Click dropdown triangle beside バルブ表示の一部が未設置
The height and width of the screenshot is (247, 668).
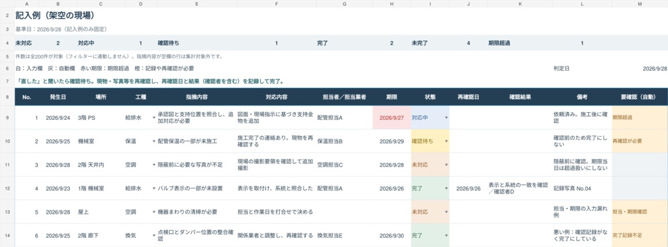[154, 188]
